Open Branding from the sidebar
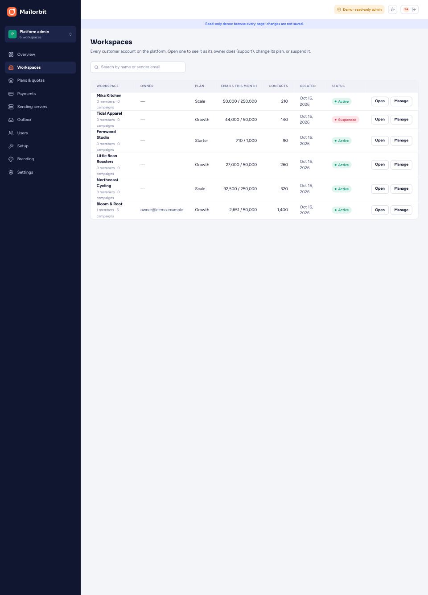 41,159
